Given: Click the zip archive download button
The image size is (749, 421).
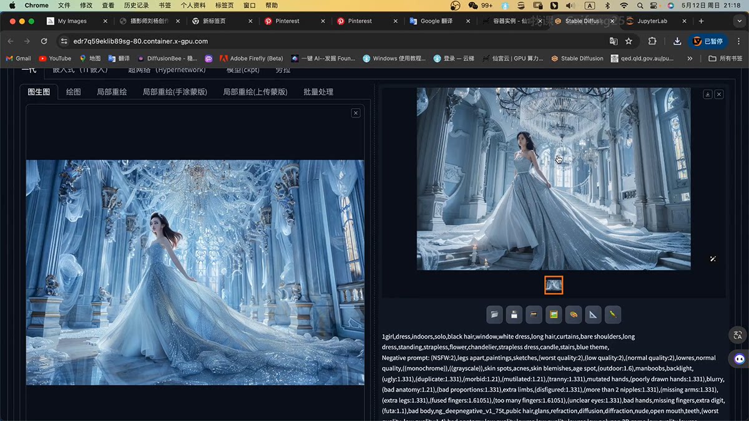Looking at the screenshot, I should [534, 314].
